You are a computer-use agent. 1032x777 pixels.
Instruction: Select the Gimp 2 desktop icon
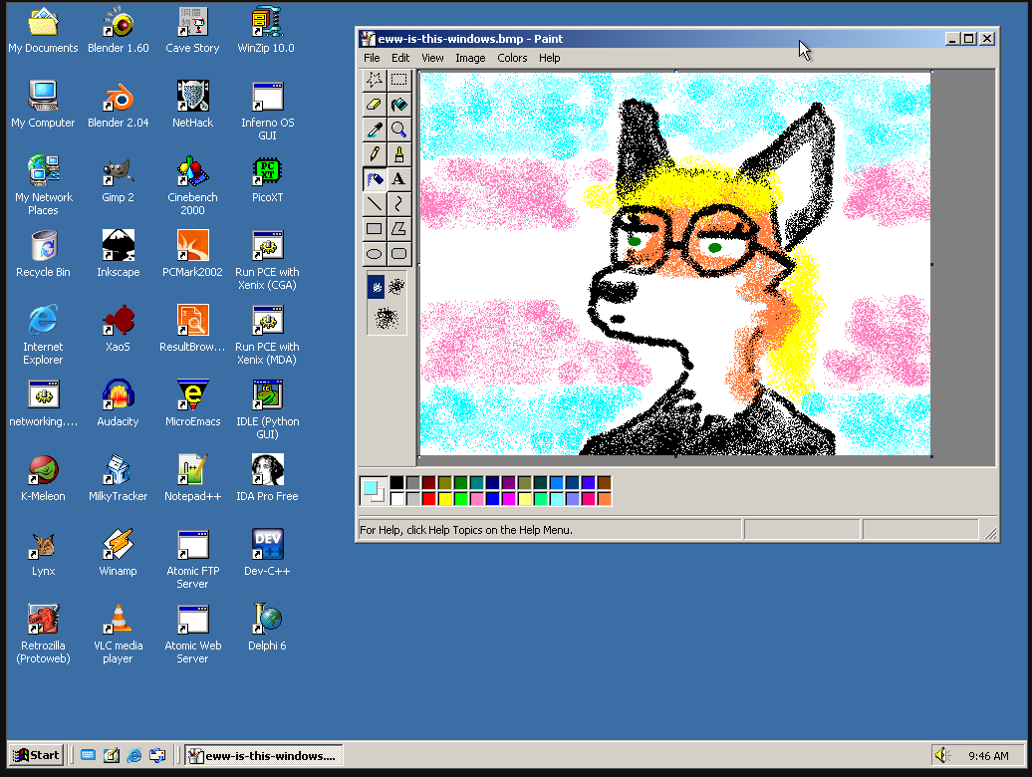click(x=119, y=179)
